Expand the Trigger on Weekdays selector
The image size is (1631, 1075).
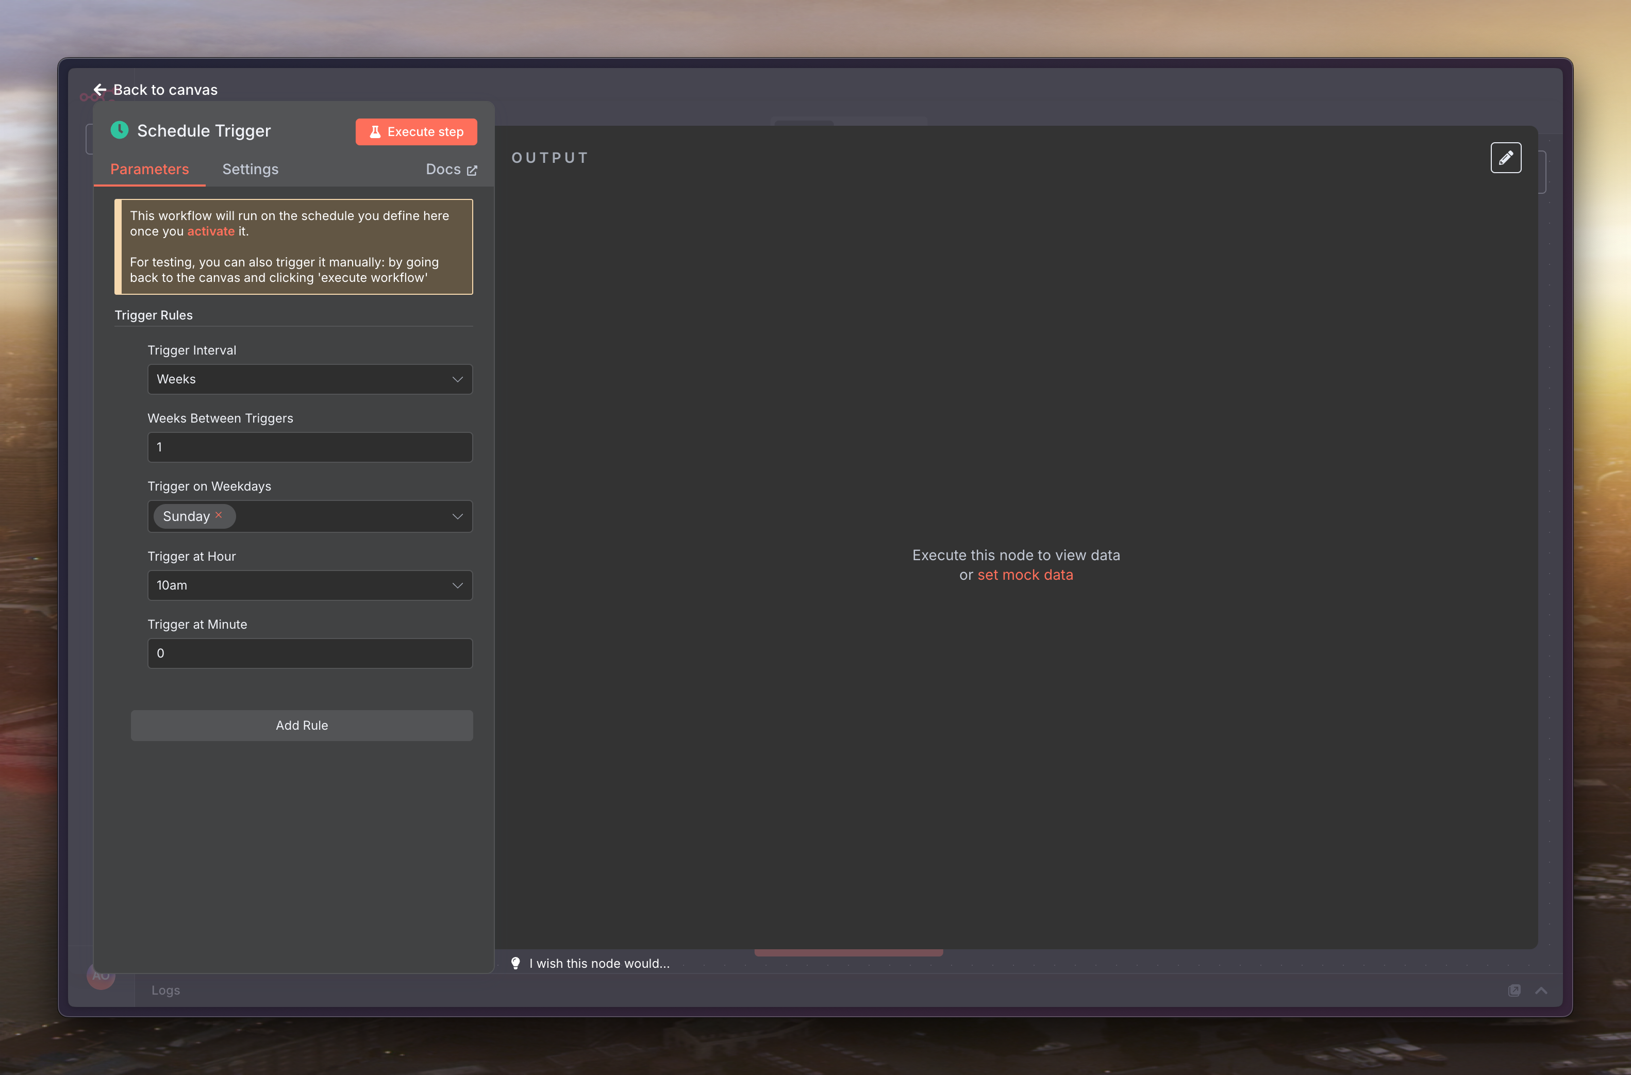tap(457, 516)
